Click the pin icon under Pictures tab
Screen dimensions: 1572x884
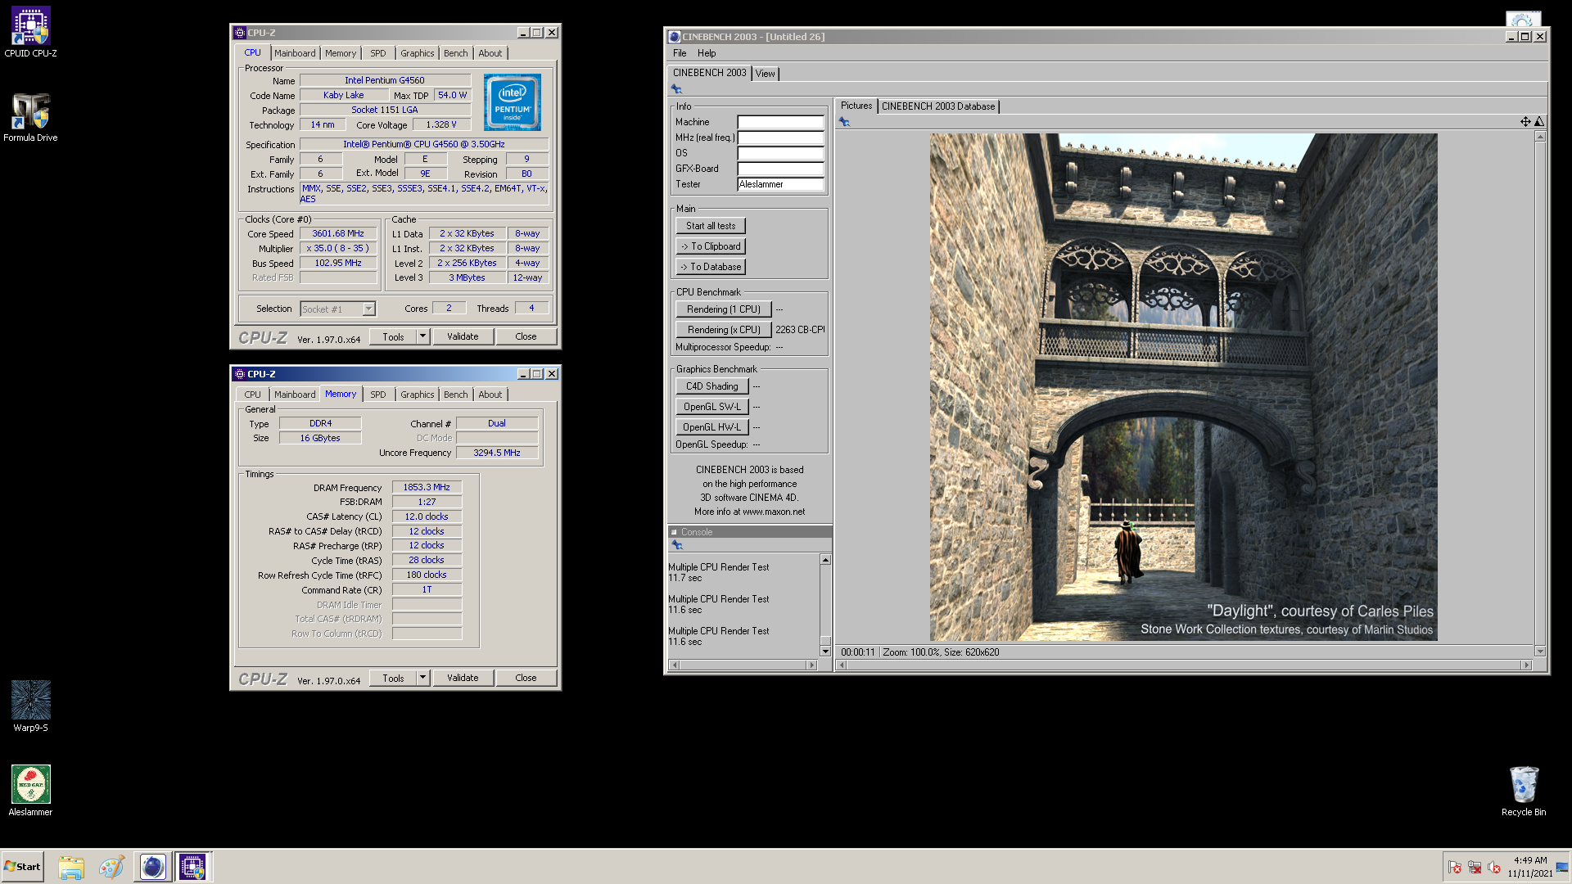(x=844, y=122)
